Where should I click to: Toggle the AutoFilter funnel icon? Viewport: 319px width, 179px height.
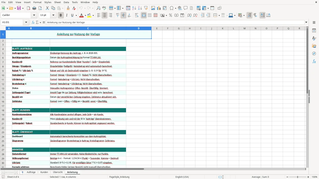pyautogui.click(x=146, y=8)
